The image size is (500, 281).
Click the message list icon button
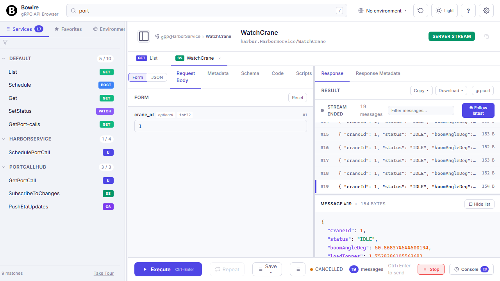pyautogui.click(x=298, y=269)
